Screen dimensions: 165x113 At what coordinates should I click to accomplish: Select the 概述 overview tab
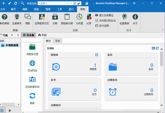coord(48,41)
